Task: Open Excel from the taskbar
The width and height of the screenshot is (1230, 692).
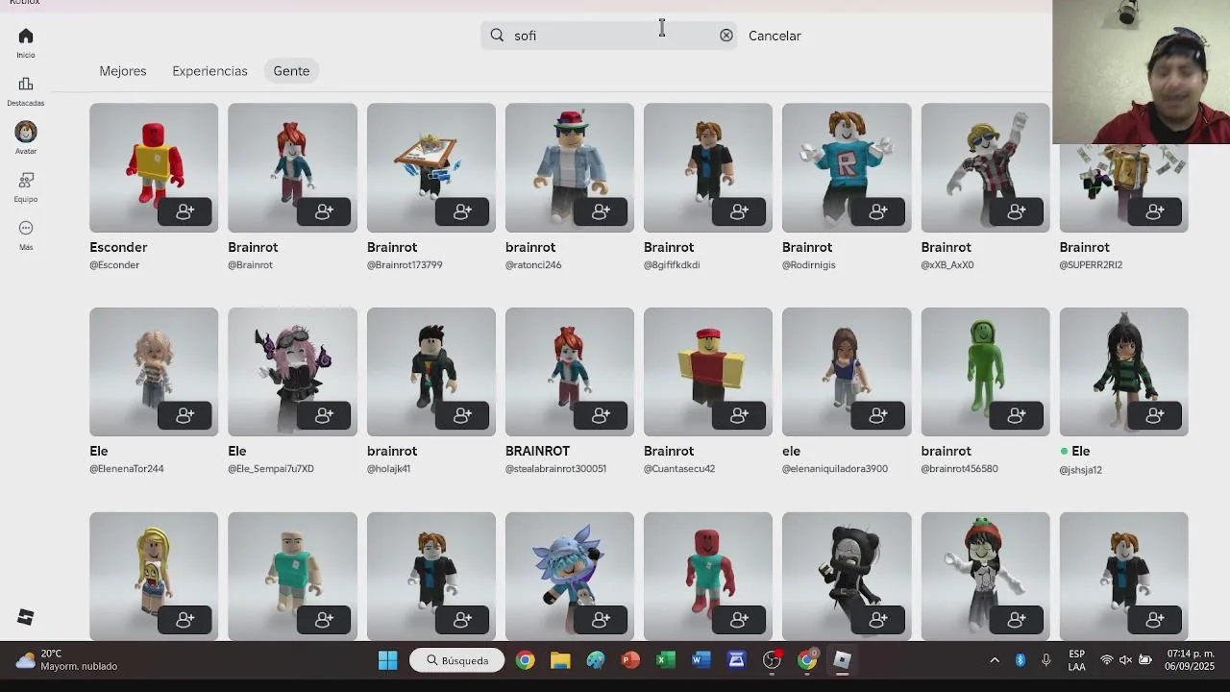Action: click(x=665, y=660)
